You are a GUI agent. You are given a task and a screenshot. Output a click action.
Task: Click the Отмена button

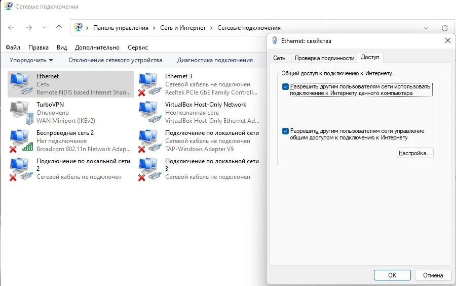[x=433, y=275]
